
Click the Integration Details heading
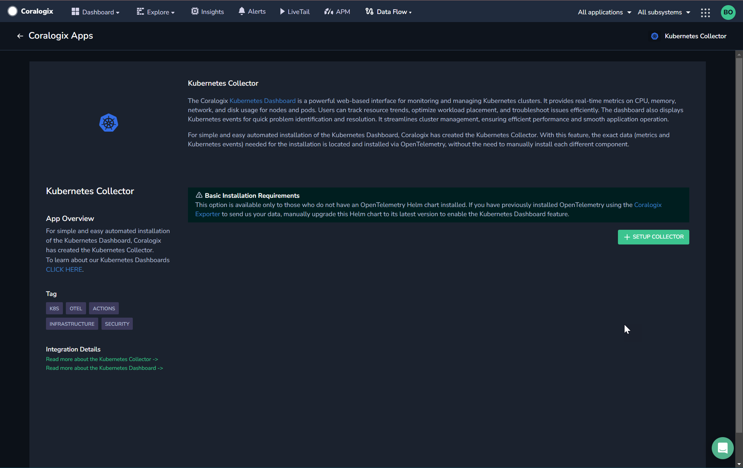73,349
